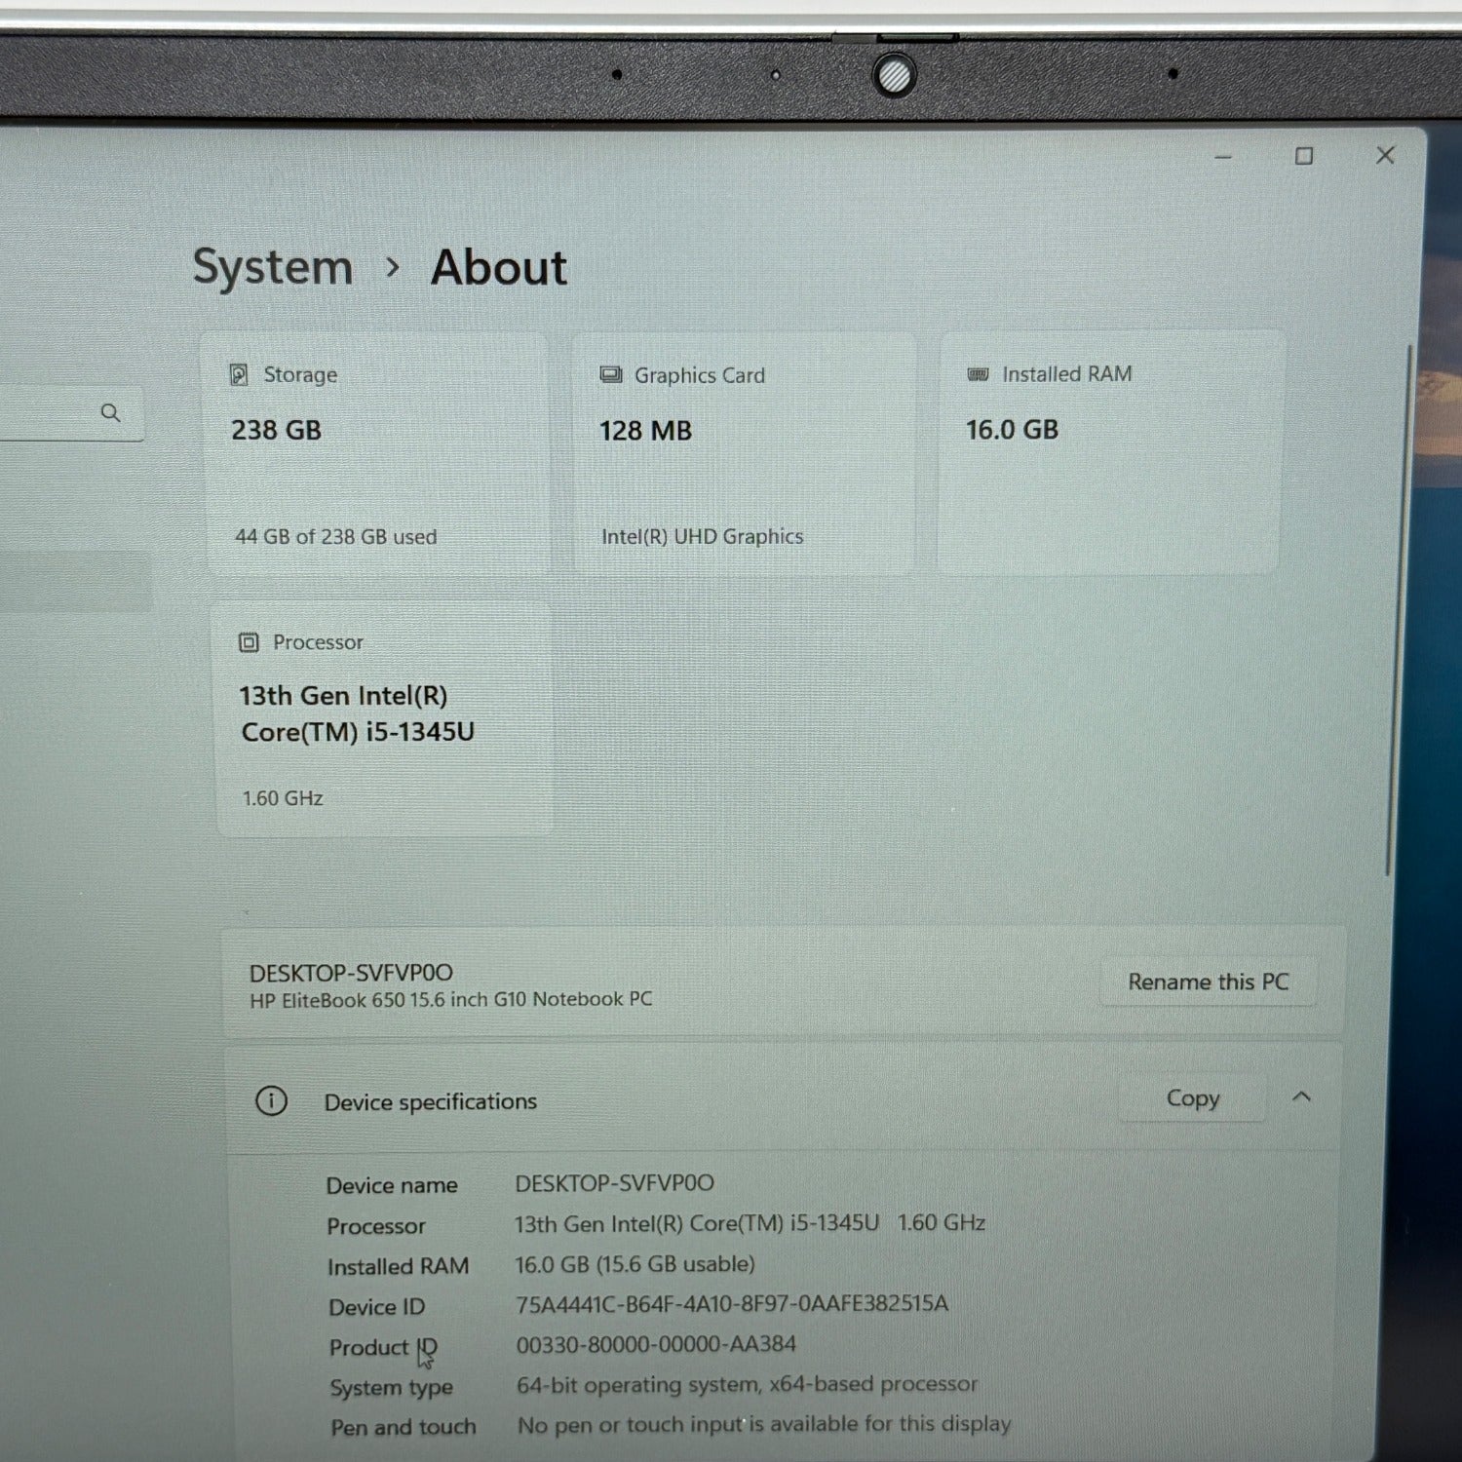
Task: Open the Installed RAM 16.0 GB card
Action: [1110, 452]
